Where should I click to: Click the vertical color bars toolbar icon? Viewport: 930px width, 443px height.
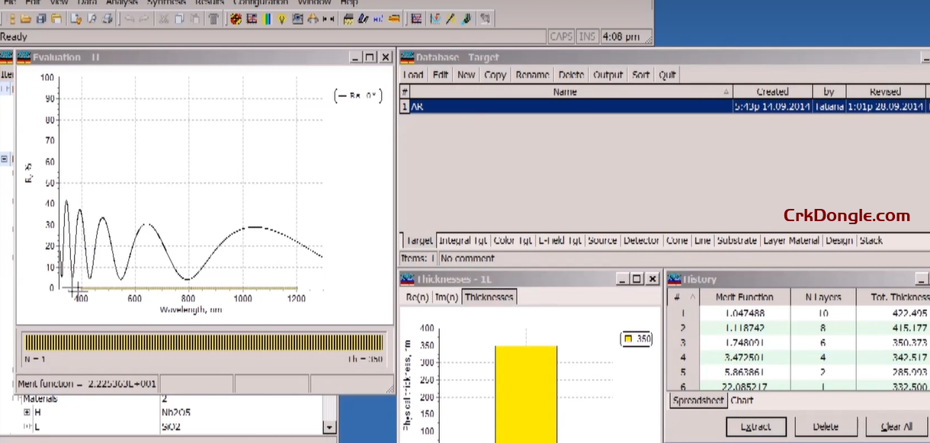[x=267, y=18]
